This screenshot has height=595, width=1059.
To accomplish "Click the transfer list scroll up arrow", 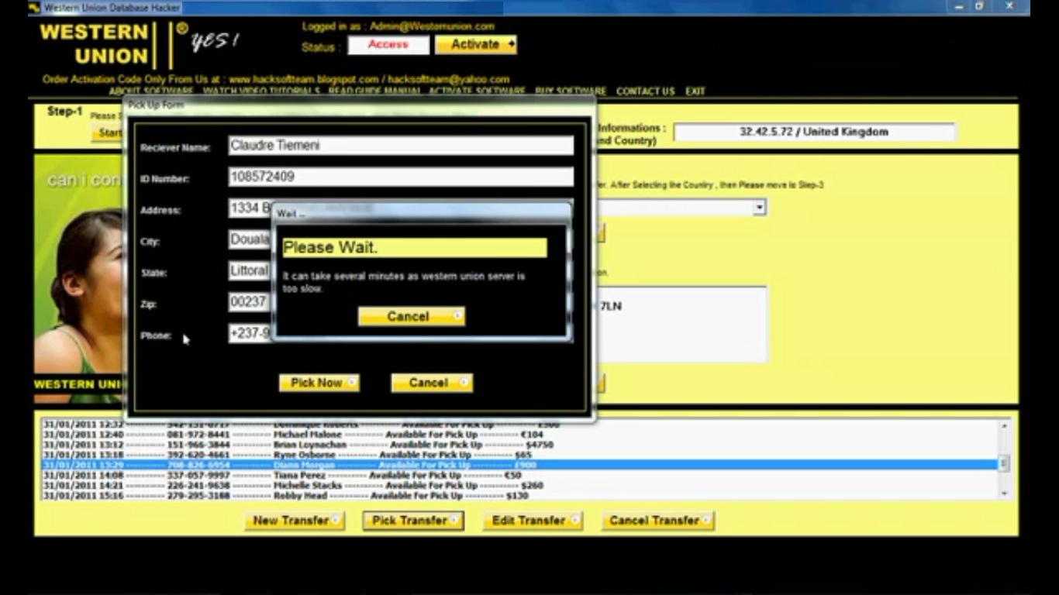I will [1005, 426].
